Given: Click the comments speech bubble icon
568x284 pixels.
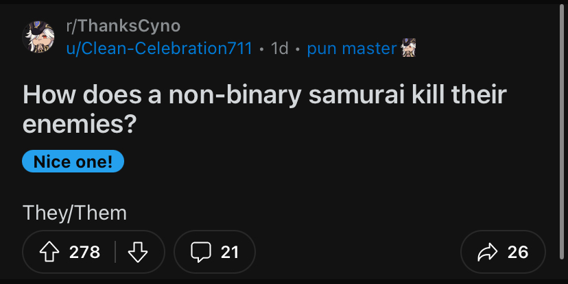Looking at the screenshot, I should [x=200, y=253].
